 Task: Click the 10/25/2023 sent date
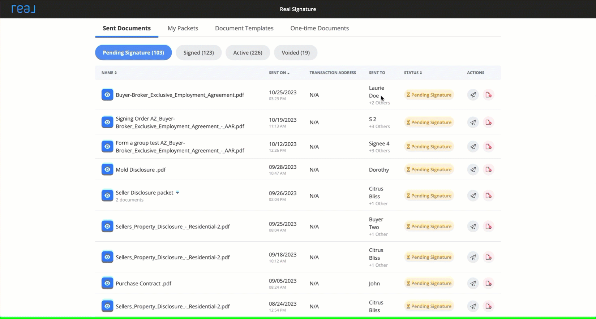283,92
